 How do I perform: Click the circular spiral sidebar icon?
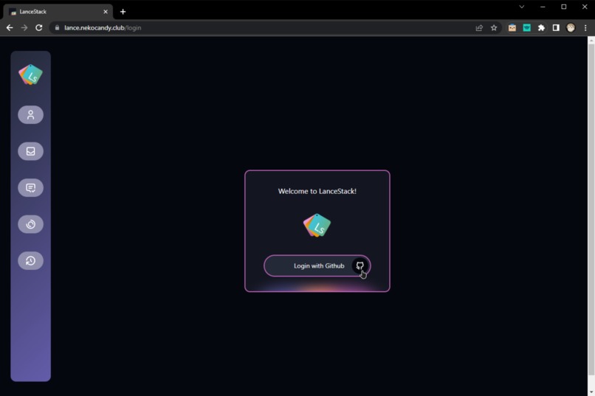(31, 224)
